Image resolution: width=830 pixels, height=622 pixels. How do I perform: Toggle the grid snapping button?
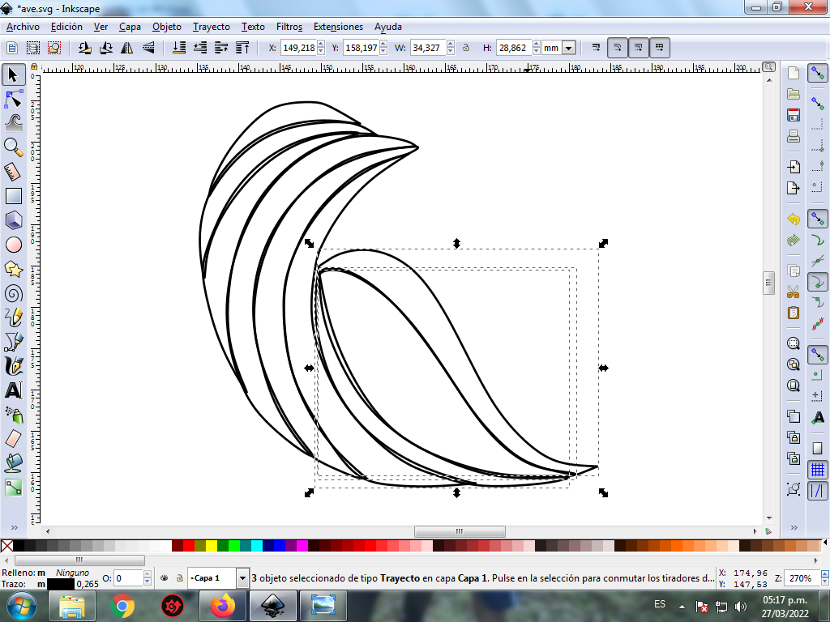pyautogui.click(x=818, y=469)
